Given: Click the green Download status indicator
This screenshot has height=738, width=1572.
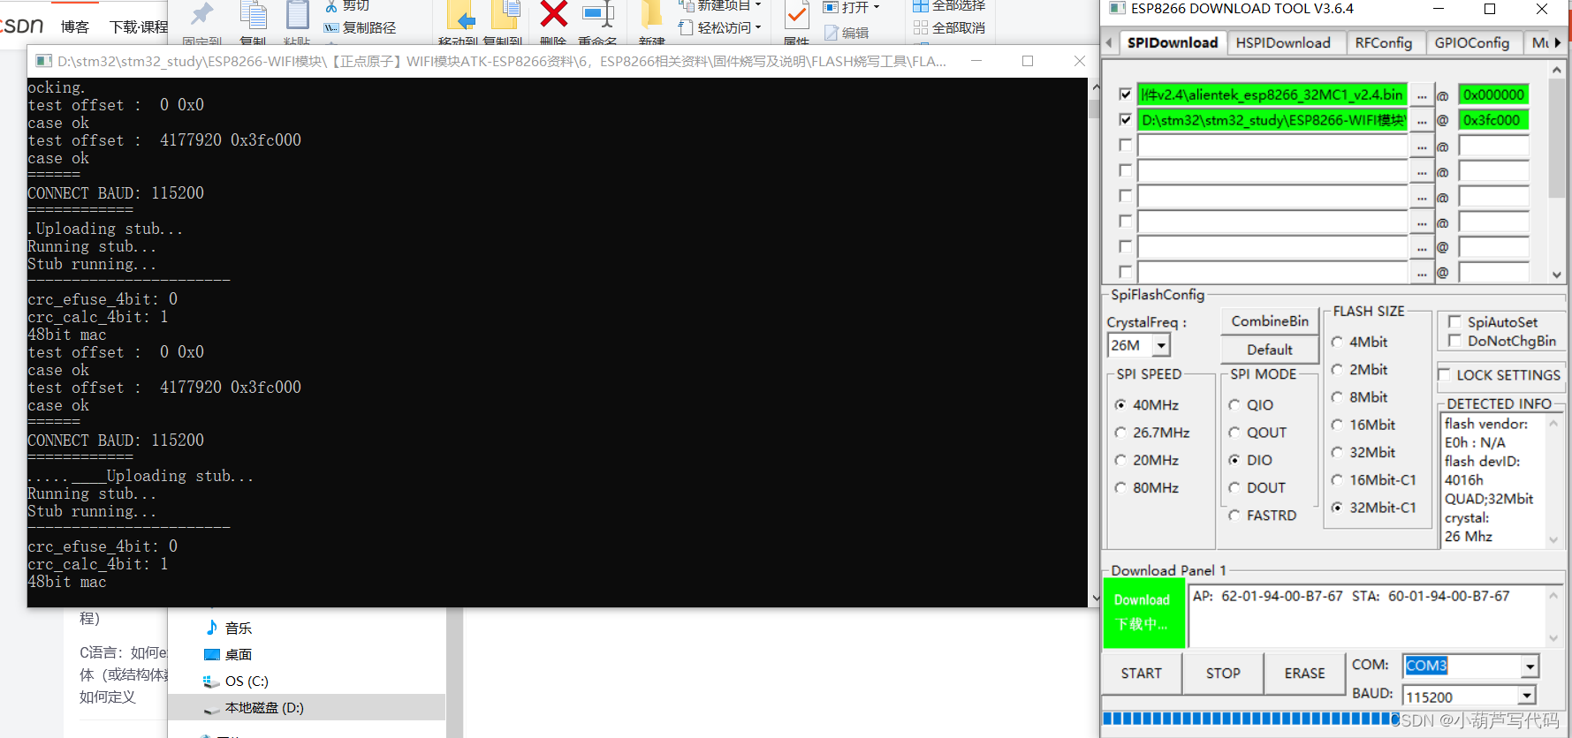Looking at the screenshot, I should [1143, 613].
